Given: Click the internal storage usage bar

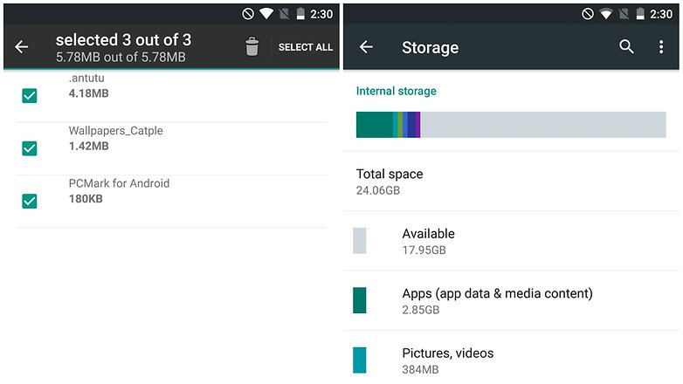Looking at the screenshot, I should (511, 125).
